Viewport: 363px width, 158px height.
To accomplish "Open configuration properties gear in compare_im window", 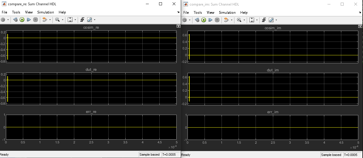I will click(185, 20).
